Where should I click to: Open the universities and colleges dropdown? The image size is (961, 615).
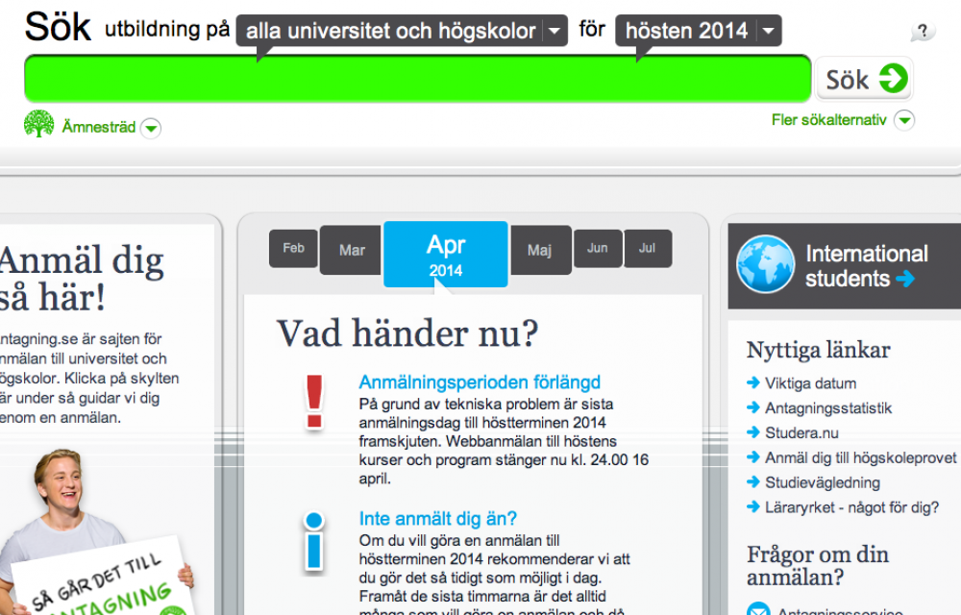[555, 32]
